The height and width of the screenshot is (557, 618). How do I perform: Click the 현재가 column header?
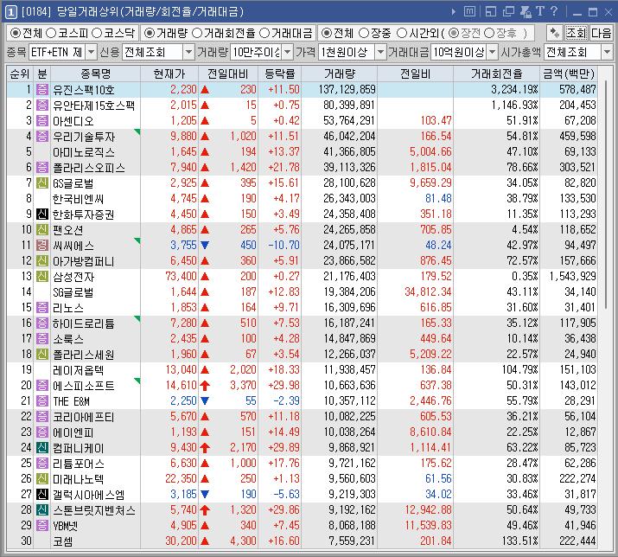[x=169, y=74]
